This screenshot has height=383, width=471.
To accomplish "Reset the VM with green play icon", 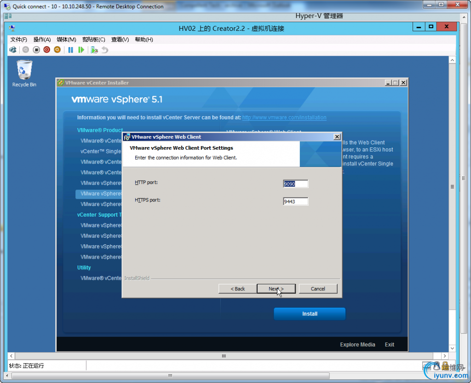I will [x=81, y=50].
